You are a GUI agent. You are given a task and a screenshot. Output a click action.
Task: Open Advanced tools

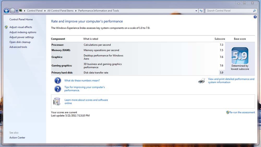click(x=18, y=47)
